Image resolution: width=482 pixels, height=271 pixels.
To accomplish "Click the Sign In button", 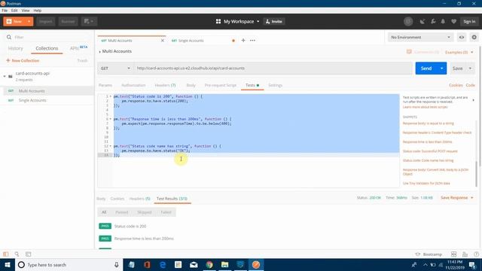I will pos(469,22).
